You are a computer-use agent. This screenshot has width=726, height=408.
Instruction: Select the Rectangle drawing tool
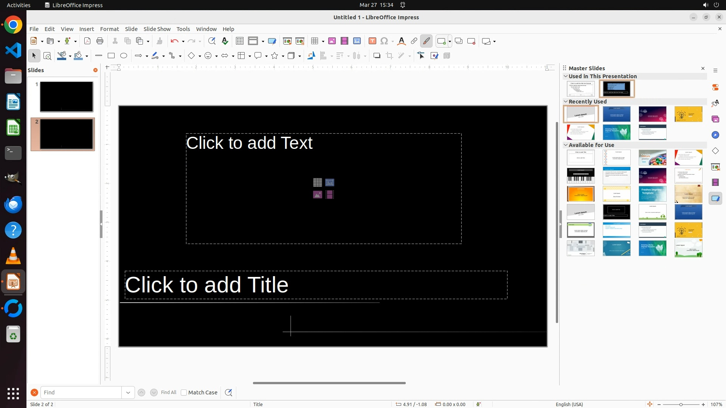click(x=111, y=56)
